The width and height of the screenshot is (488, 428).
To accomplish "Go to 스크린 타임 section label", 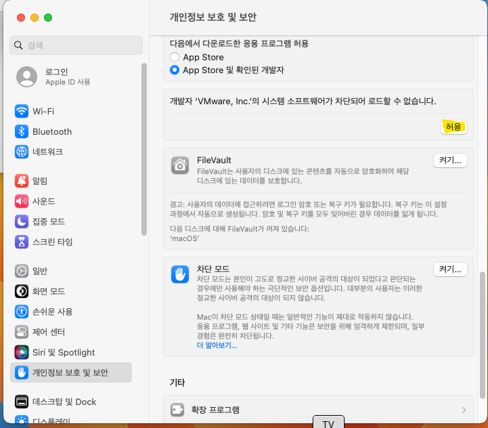I will tap(52, 242).
